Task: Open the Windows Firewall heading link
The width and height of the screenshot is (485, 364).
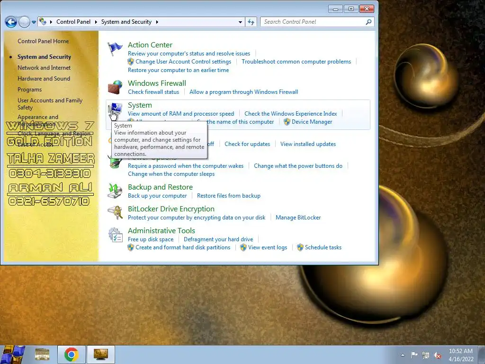Action: 157,83
